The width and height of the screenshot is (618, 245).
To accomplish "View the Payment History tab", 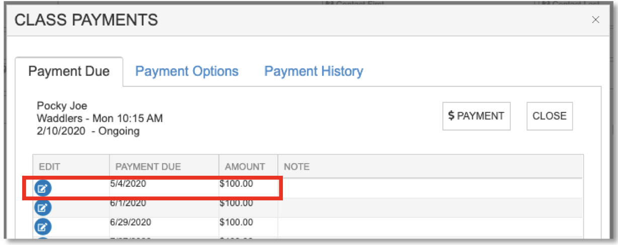I will tap(314, 71).
